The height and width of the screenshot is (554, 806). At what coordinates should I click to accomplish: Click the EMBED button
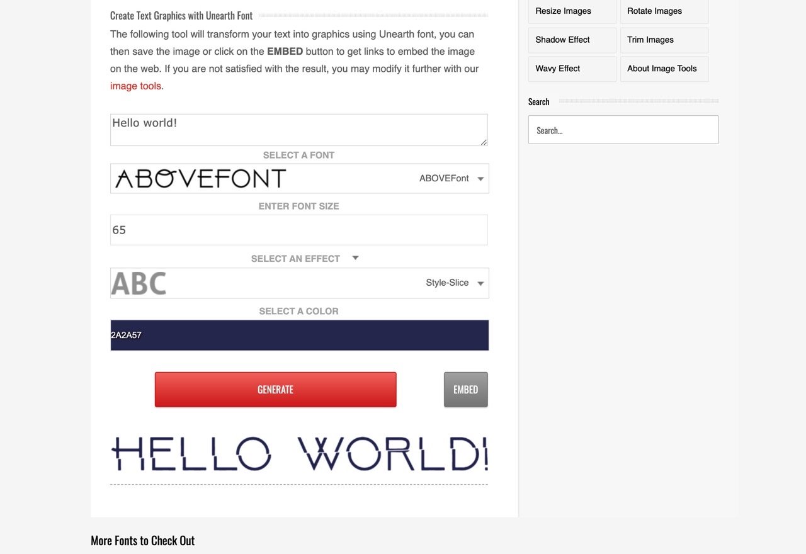point(465,390)
